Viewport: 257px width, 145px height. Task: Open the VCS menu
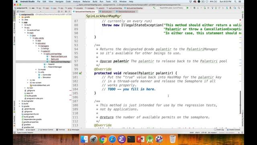115,2
